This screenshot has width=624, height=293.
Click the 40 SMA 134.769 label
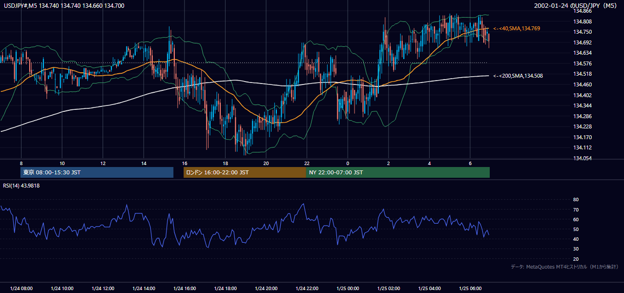coord(517,29)
